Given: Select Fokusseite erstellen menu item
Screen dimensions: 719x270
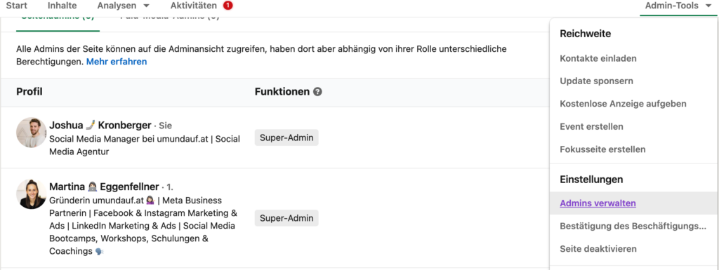Looking at the screenshot, I should click(602, 149).
